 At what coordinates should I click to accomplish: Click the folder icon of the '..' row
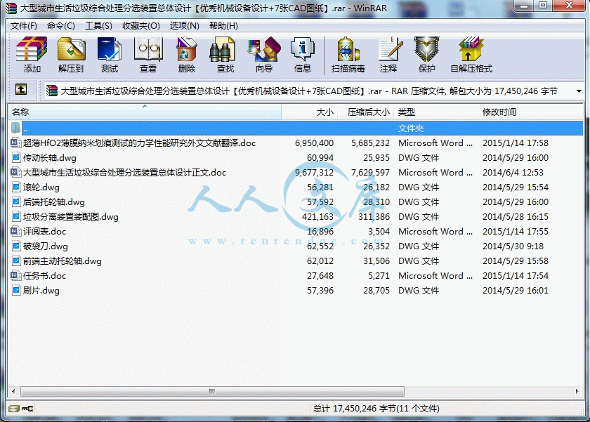coord(15,128)
